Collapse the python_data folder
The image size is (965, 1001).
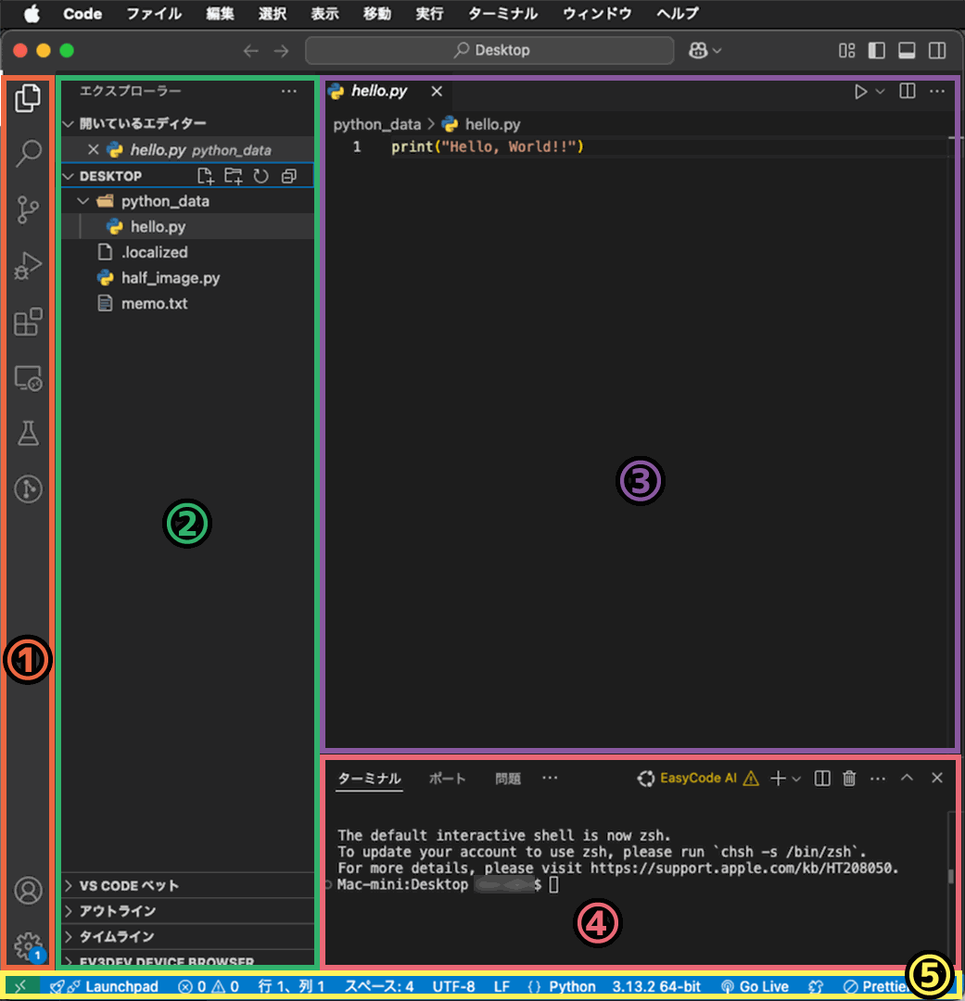click(x=83, y=201)
